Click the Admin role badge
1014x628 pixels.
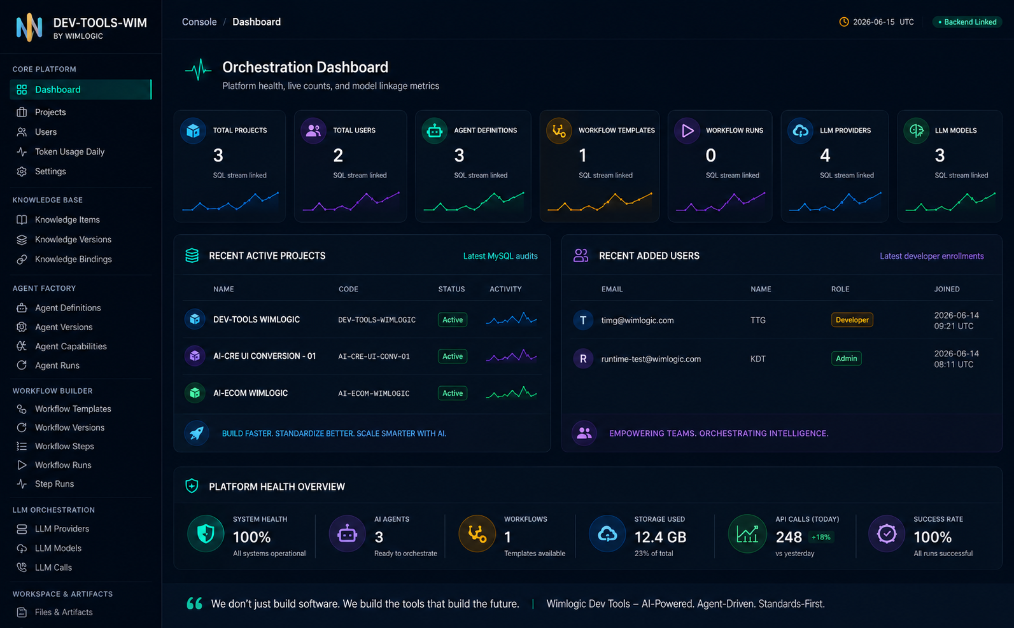847,358
